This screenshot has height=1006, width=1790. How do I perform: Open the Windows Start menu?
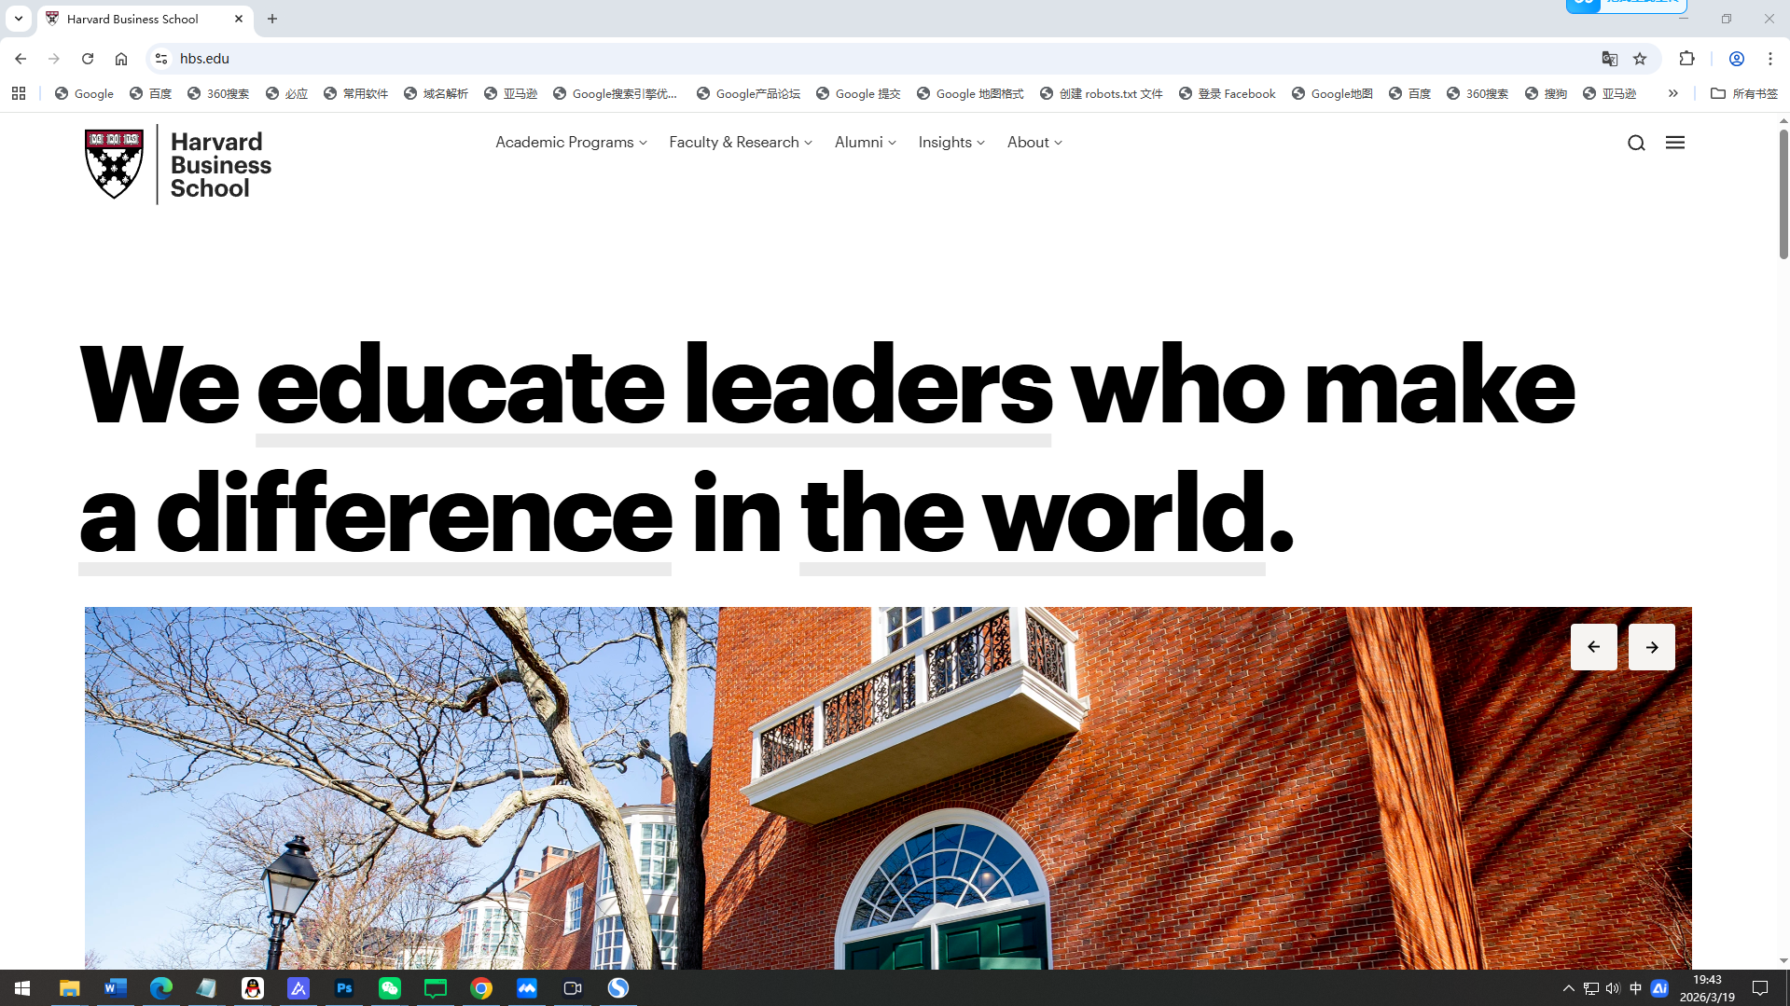22,988
